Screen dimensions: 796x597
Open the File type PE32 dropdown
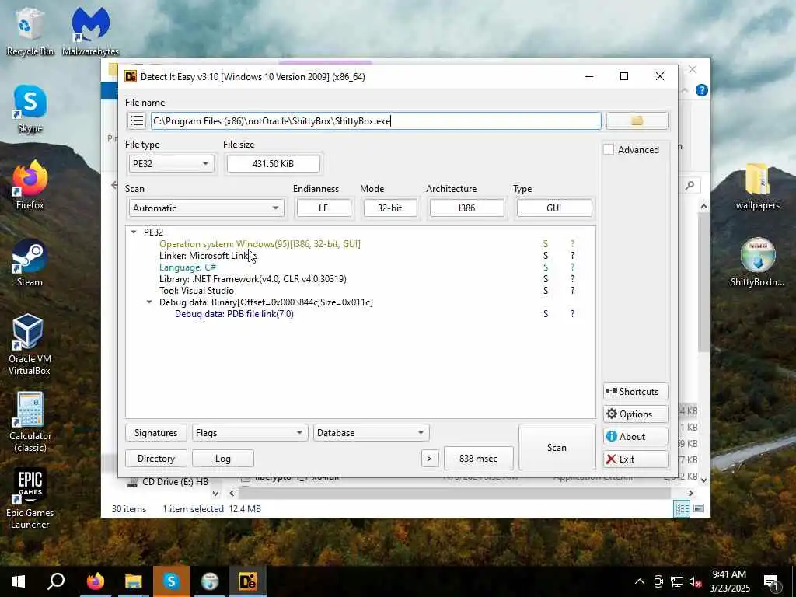[171, 163]
